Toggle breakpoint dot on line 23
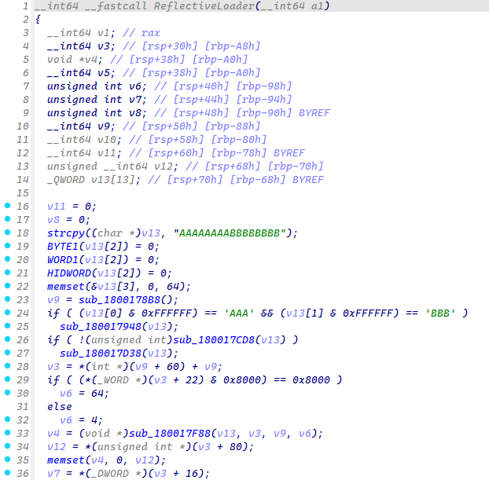 (8, 299)
